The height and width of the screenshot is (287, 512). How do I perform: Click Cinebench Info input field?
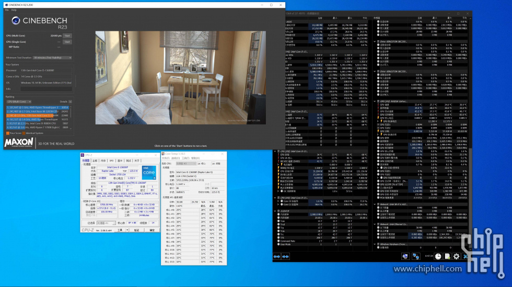46,89
